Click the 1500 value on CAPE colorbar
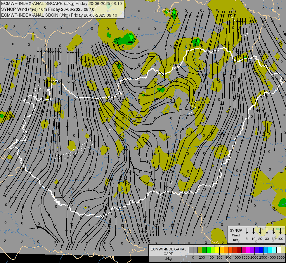This screenshot has height=263, width=286. [246, 257]
